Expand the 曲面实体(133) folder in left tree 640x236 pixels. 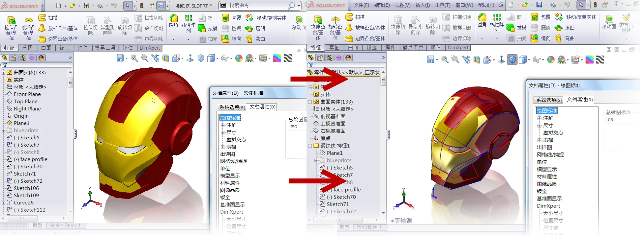click(x=4, y=73)
